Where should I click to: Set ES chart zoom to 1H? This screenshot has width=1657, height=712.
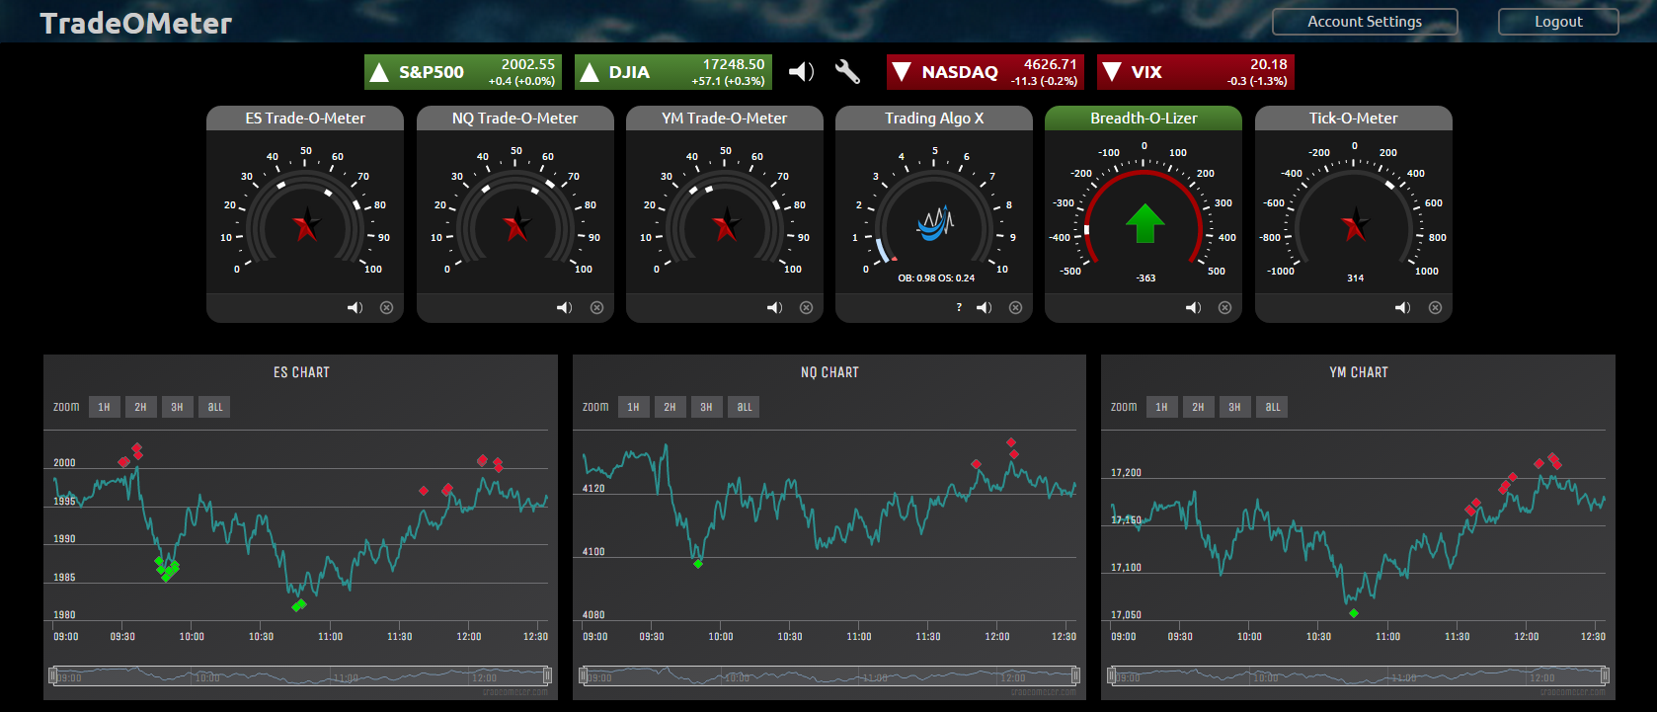coord(104,407)
